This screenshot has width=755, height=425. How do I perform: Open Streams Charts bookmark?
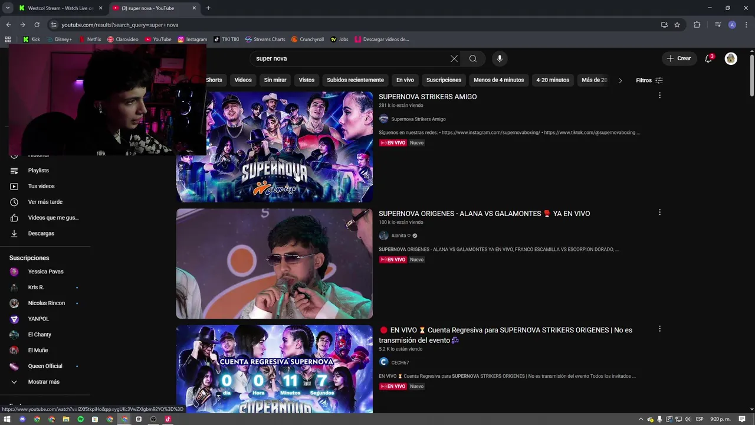(x=265, y=40)
